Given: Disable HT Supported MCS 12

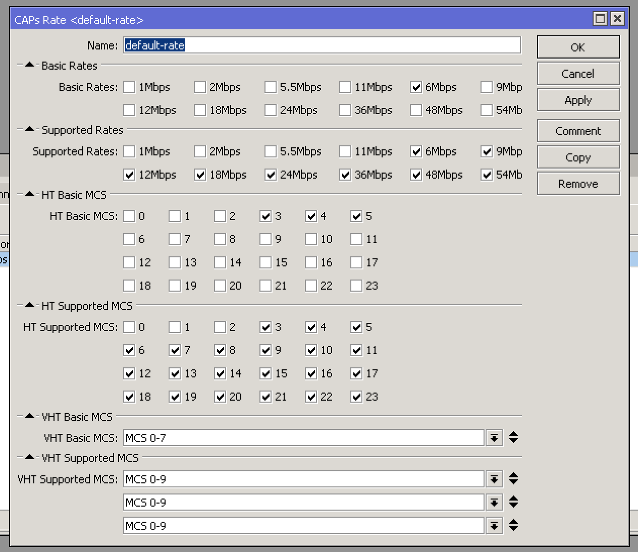Looking at the screenshot, I should click(x=129, y=373).
